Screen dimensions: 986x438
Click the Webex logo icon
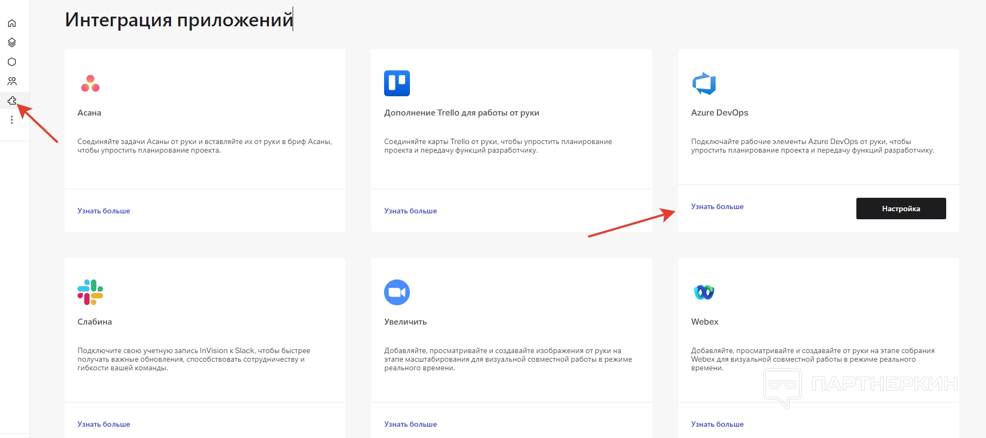tap(704, 292)
